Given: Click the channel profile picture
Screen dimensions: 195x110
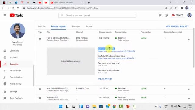Looking at the screenshot, I should (x=18, y=31).
